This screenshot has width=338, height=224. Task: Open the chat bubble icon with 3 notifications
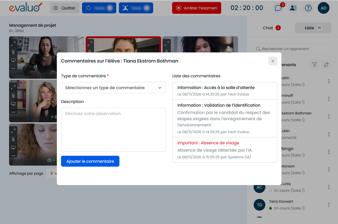coord(278,8)
